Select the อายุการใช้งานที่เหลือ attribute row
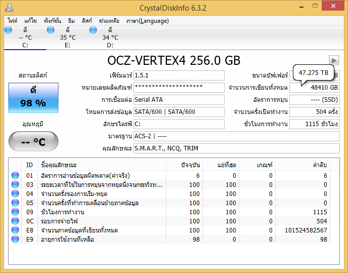This screenshot has height=273, width=348. pos(169,239)
